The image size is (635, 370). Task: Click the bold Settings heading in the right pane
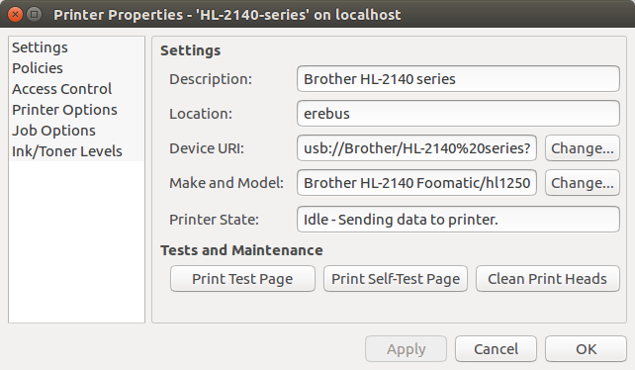point(190,50)
